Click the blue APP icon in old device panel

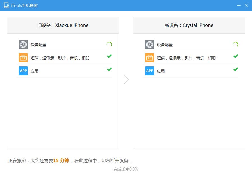click(23, 71)
